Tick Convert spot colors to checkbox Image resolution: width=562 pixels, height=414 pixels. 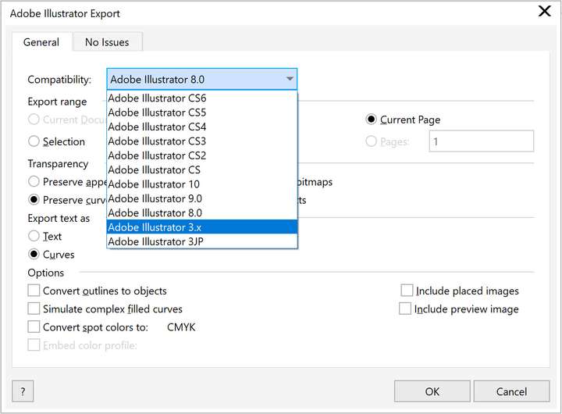[34, 327]
